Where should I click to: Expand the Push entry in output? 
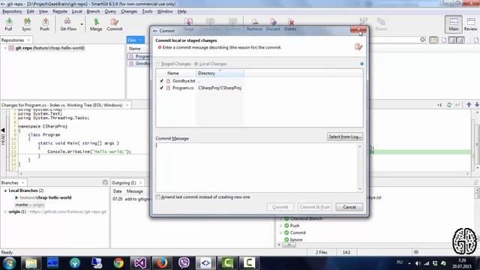click(x=280, y=226)
